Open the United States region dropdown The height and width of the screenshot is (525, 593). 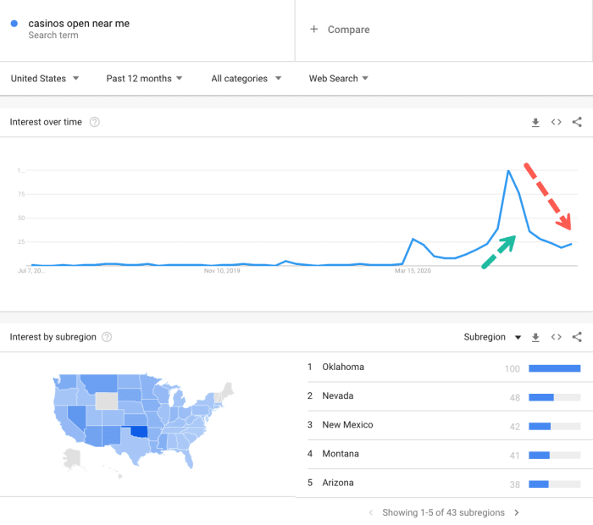click(45, 78)
